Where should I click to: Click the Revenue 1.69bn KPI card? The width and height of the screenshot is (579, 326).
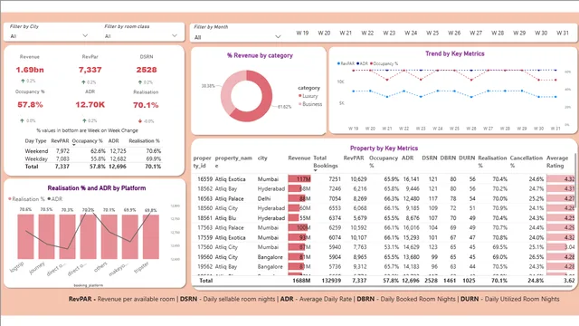(30, 70)
